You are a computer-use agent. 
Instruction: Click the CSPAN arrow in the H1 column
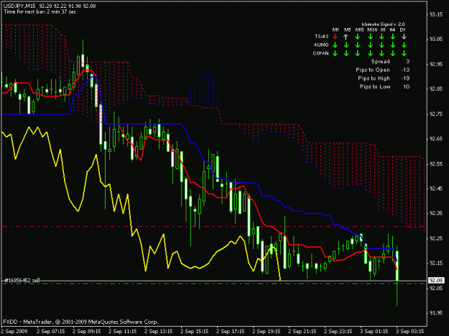(x=381, y=54)
